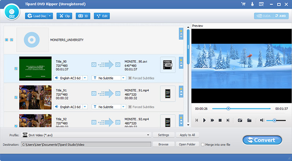Click the Tipard DVD logo icon

click(x=12, y=12)
